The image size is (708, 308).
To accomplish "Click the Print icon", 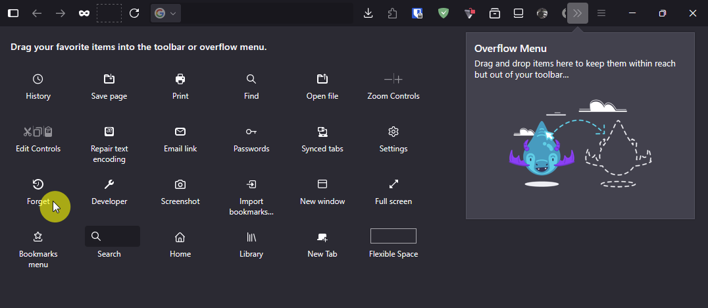I will click(180, 80).
